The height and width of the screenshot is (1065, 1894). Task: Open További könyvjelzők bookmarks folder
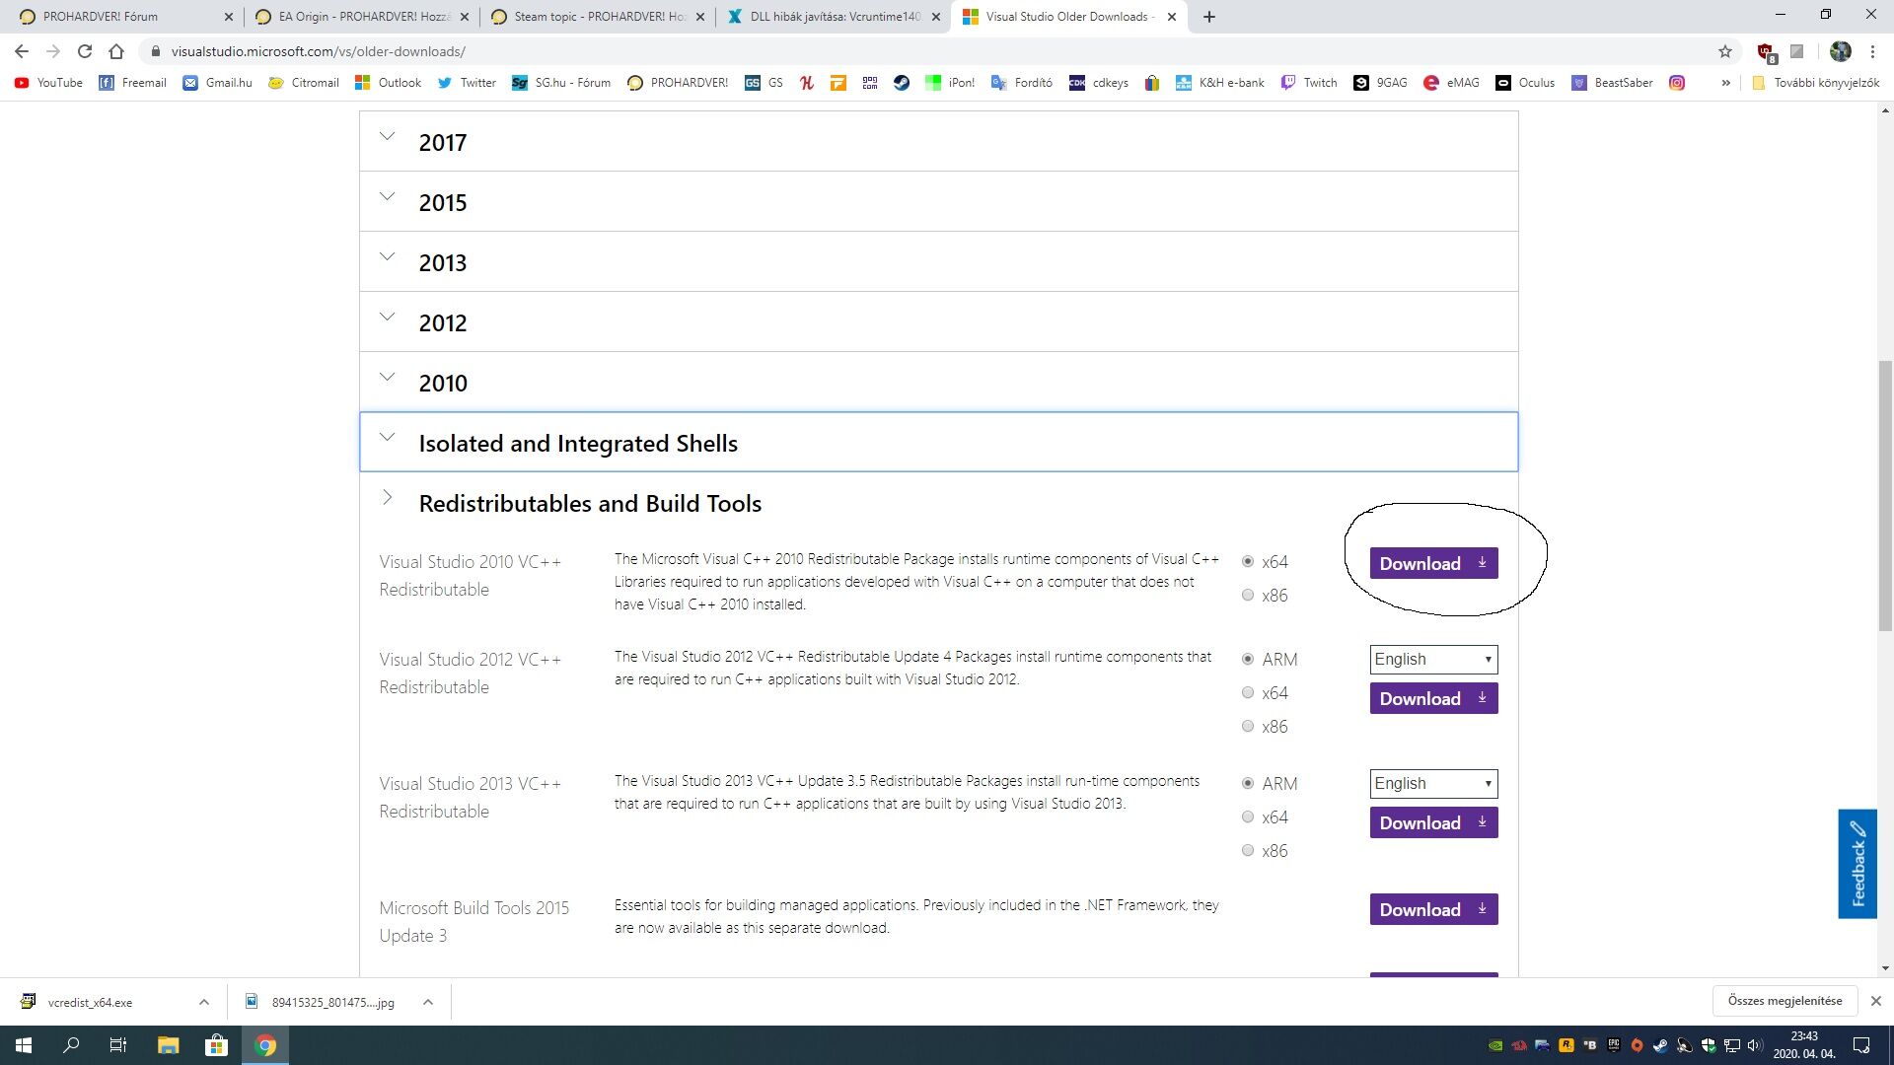pyautogui.click(x=1815, y=83)
